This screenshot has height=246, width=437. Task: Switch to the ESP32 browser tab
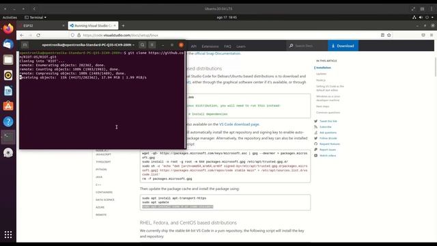pyautogui.click(x=42, y=26)
